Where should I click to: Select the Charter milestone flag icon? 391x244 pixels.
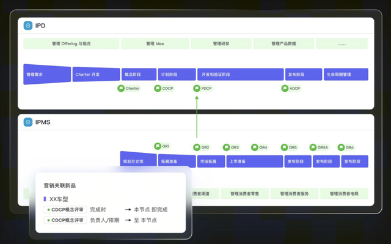coord(121,88)
